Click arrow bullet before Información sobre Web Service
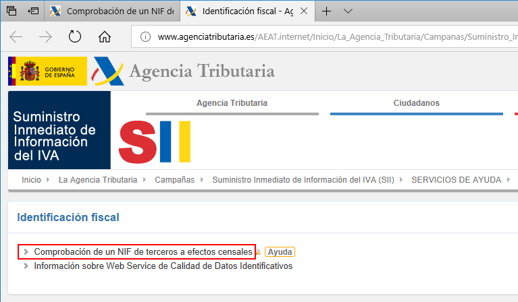Viewport: 518px width, 302px height. 26,266
